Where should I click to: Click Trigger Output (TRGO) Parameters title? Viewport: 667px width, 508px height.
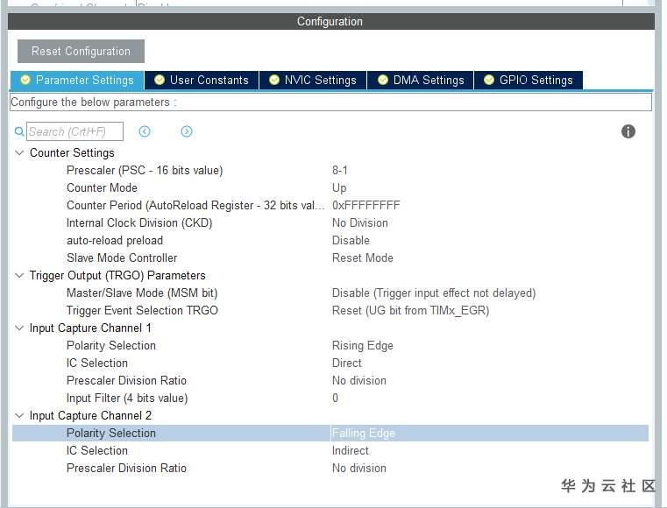117,276
